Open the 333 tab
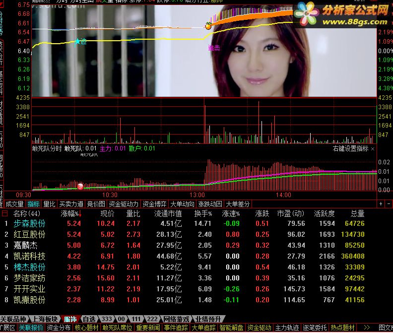The width and height of the screenshot is (393, 333). pyautogui.click(x=107, y=319)
